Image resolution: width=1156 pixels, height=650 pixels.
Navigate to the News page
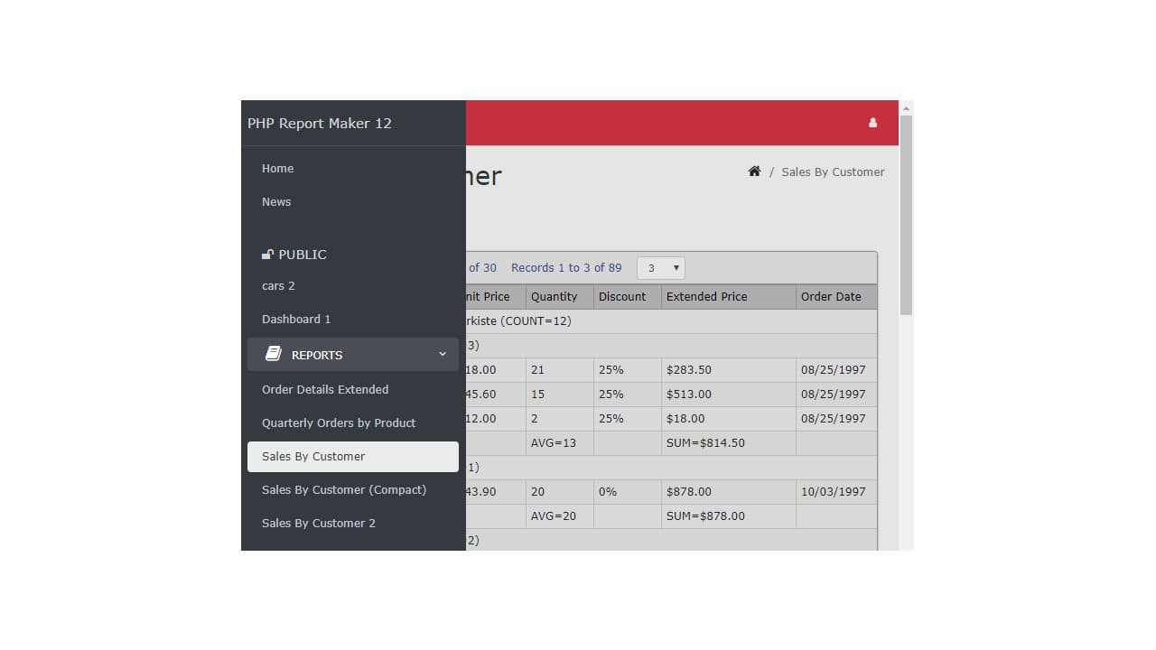pyautogui.click(x=276, y=201)
